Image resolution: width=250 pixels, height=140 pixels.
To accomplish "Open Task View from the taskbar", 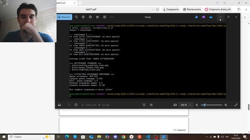I will pyautogui.click(x=59, y=136).
